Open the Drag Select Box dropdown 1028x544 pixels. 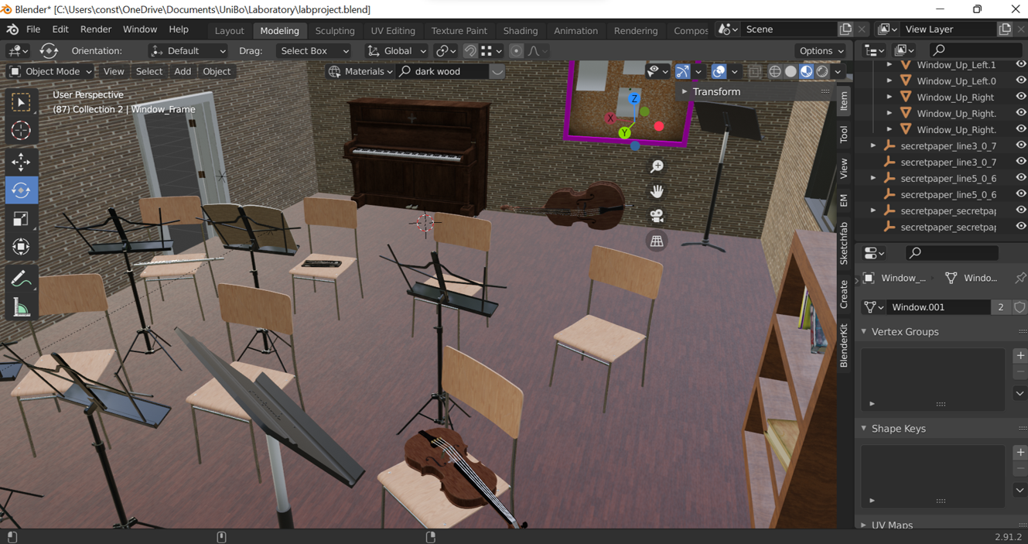coord(314,51)
